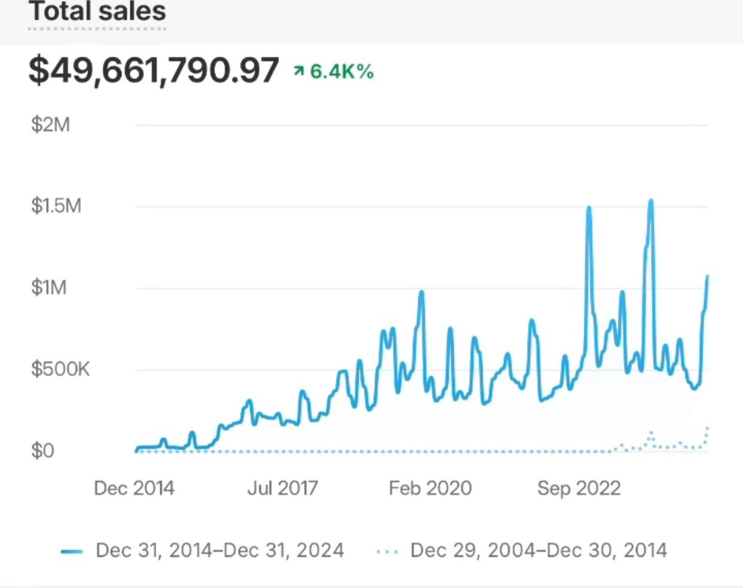The image size is (743, 588).
Task: Click the $500K y-axis label
Action: [x=60, y=369]
